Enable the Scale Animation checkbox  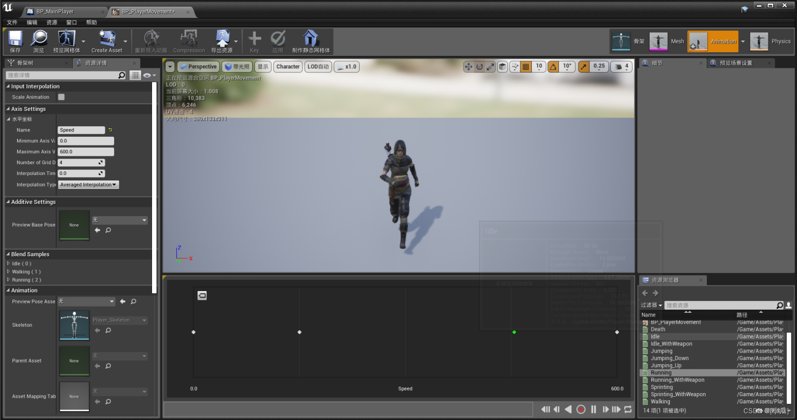[61, 97]
